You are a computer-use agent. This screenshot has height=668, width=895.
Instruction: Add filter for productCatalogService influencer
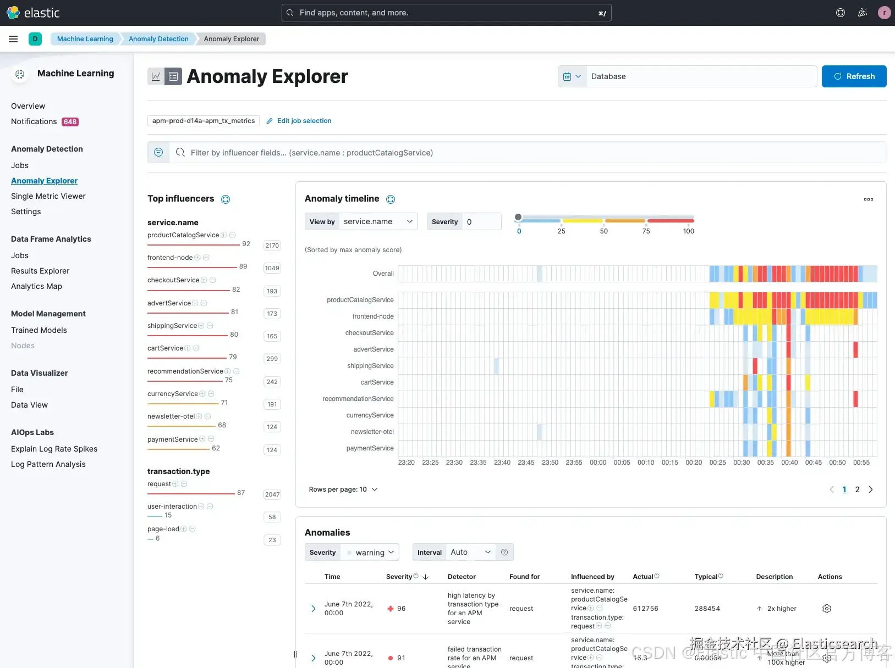(x=224, y=235)
